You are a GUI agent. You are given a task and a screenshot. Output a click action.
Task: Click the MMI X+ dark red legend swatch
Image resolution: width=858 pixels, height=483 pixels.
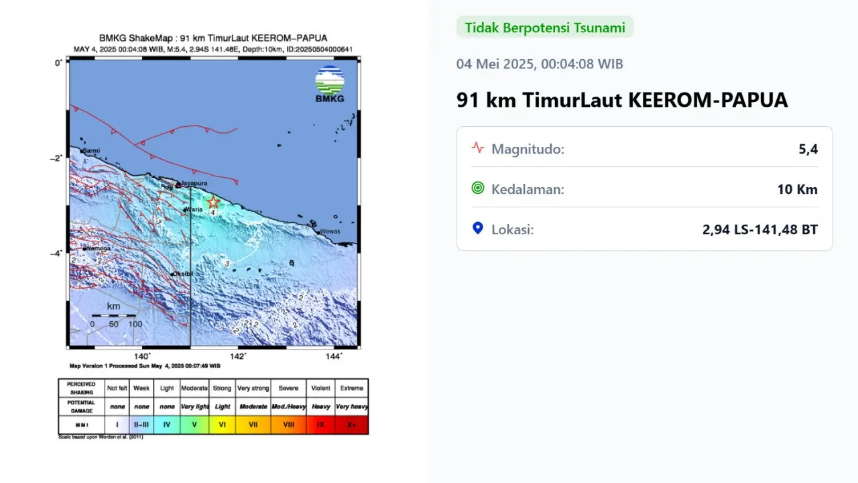click(351, 425)
